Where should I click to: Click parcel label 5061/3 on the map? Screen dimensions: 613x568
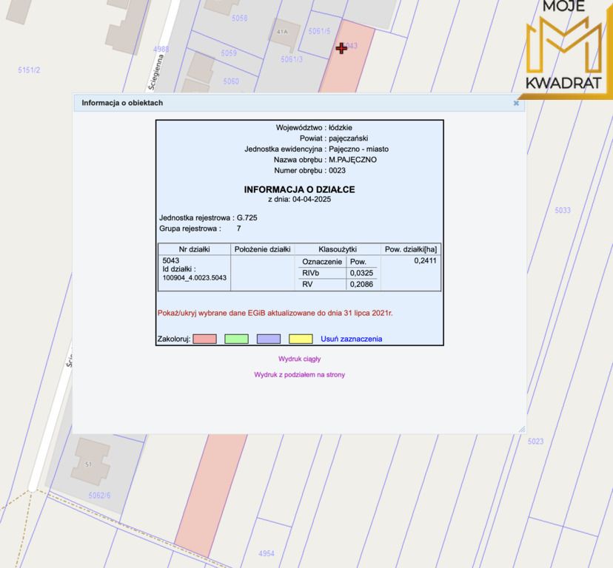(x=292, y=59)
